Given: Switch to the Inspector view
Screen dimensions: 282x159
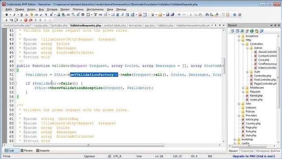Looking at the screenshot, I should click(x=43, y=151).
